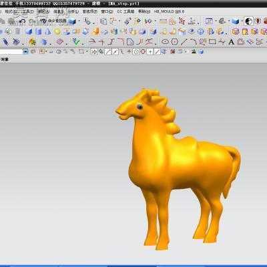Click the wireframe sphere icon in second row
This screenshot has height=267, width=267.
(201, 31)
